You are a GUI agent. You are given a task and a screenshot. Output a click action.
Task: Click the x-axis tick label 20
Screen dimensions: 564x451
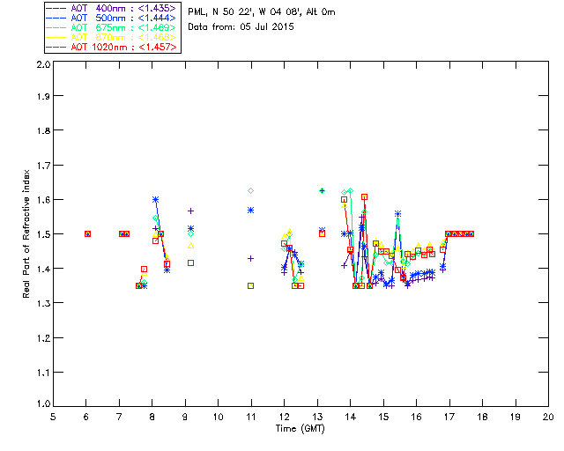[548, 418]
